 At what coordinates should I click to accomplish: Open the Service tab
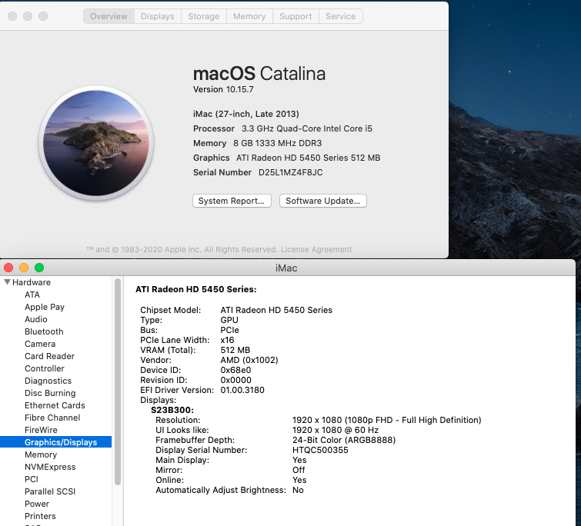coord(341,16)
